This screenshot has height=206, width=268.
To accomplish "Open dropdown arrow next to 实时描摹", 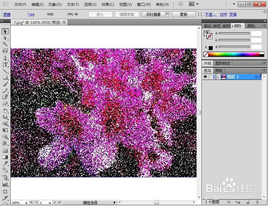I will coord(168,14).
